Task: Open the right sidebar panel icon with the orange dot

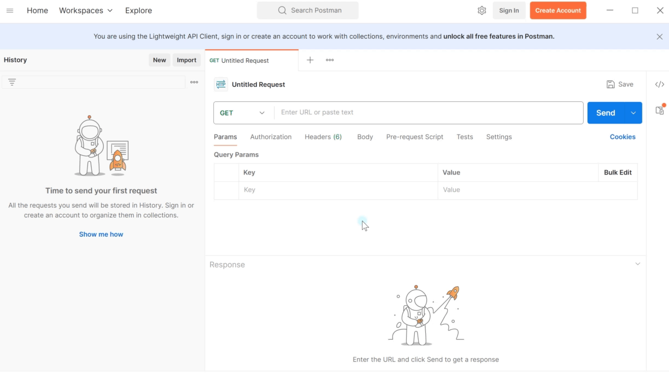Action: (660, 109)
